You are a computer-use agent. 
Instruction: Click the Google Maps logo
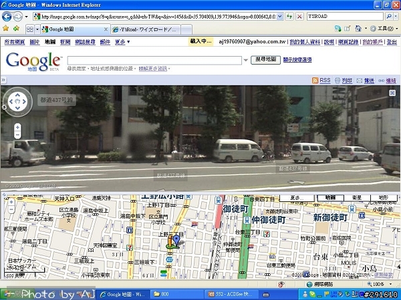(x=33, y=62)
